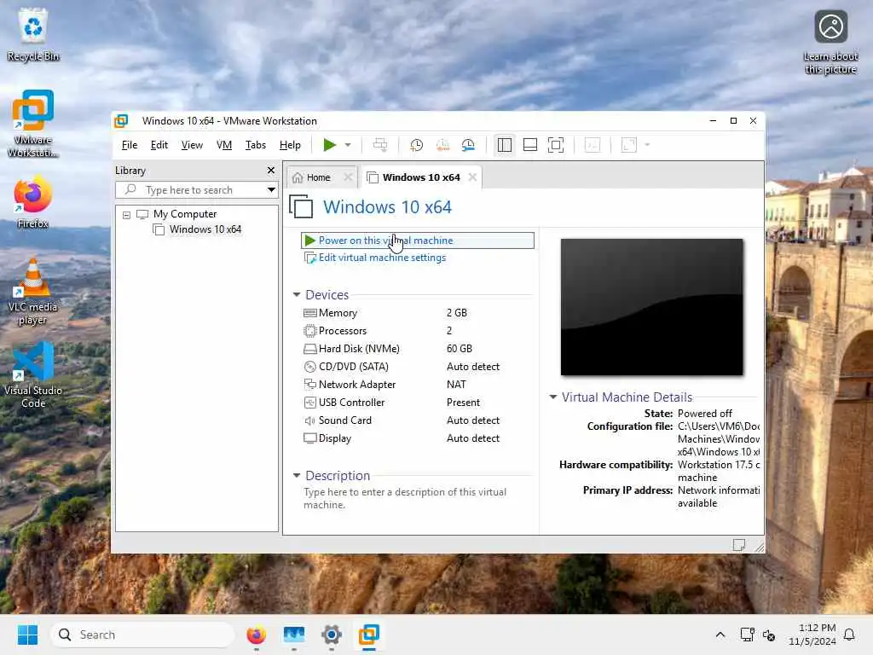The height and width of the screenshot is (655, 873).
Task: Click the USB Controller device icon
Action: (x=310, y=403)
